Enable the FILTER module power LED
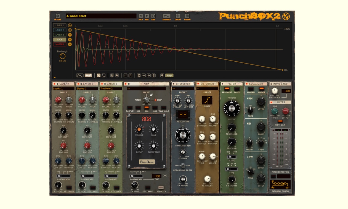 coord(222,84)
